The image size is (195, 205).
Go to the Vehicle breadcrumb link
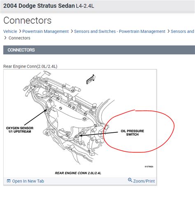click(x=10, y=31)
